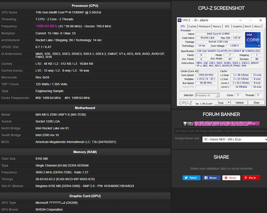Click GPU brand 'NVIDIA Corporation'
The height and width of the screenshot is (213, 267).
(x=49, y=209)
